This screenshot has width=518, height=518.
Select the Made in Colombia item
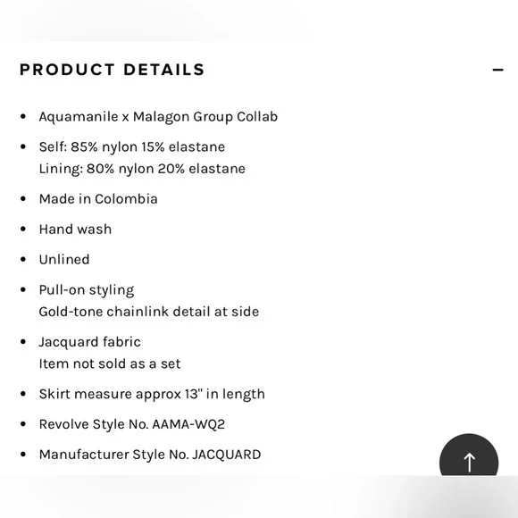coord(98,199)
